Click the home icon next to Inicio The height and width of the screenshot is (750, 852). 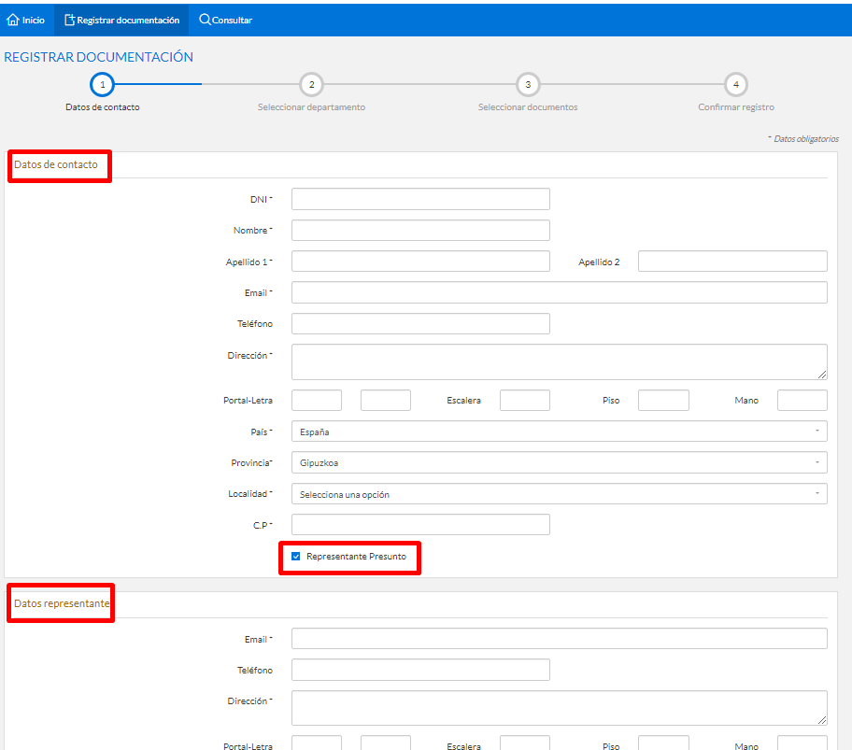click(x=13, y=20)
